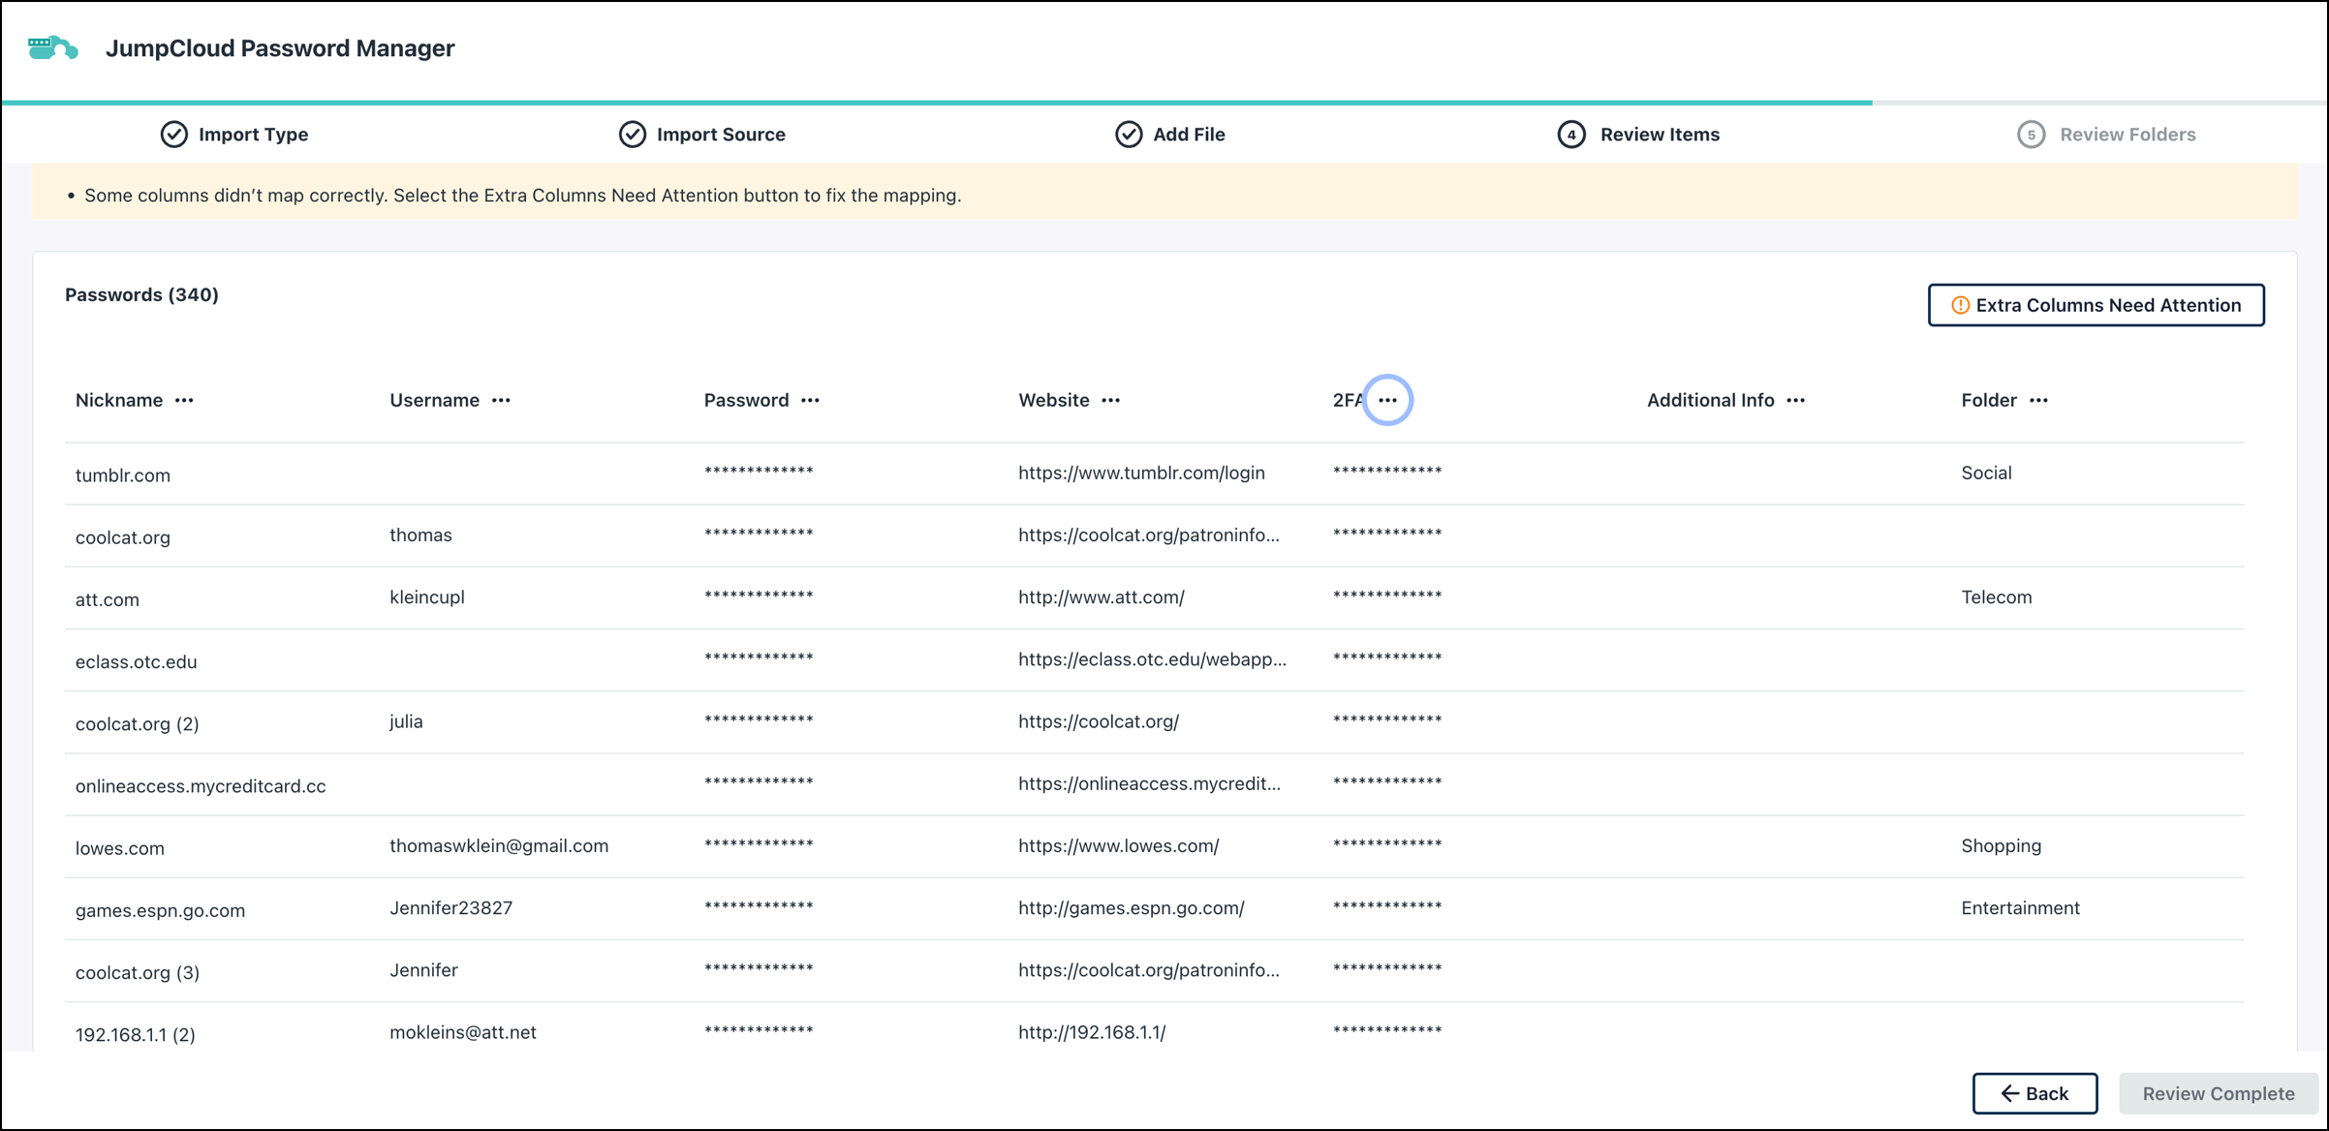Click the Import Source checkmark icon
Viewport: 2329px width, 1131px height.
632,134
